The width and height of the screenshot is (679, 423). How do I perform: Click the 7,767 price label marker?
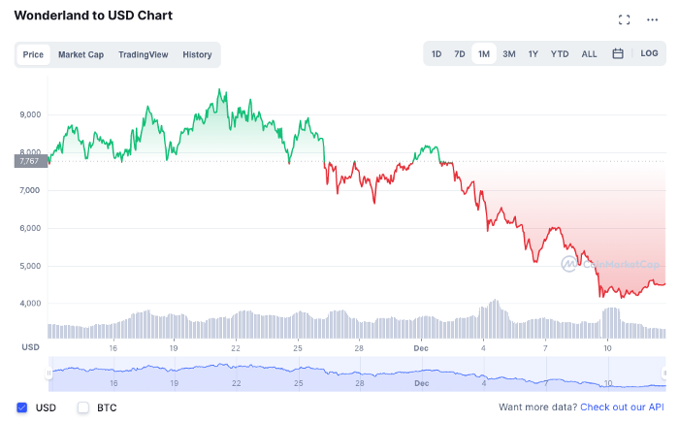[x=31, y=161]
